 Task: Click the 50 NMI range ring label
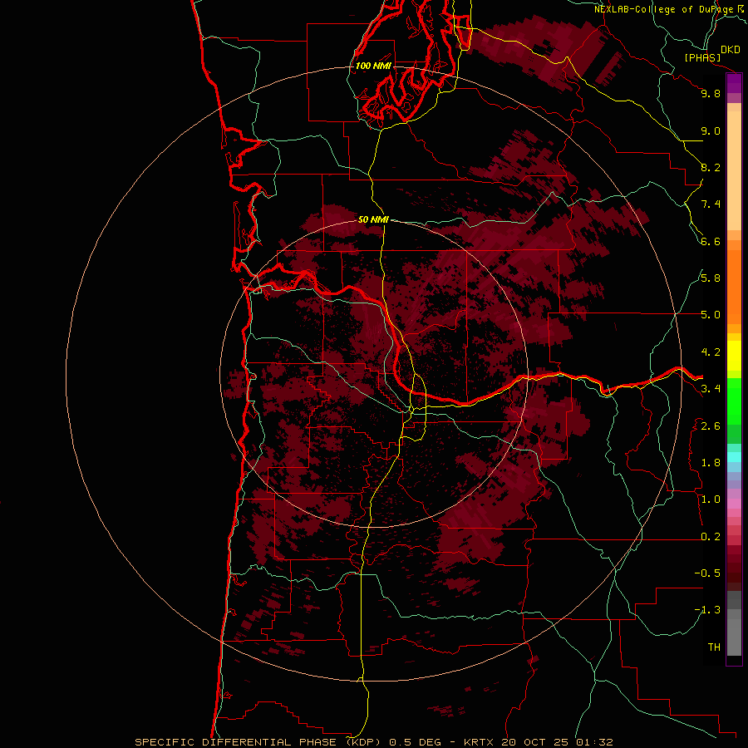point(373,219)
